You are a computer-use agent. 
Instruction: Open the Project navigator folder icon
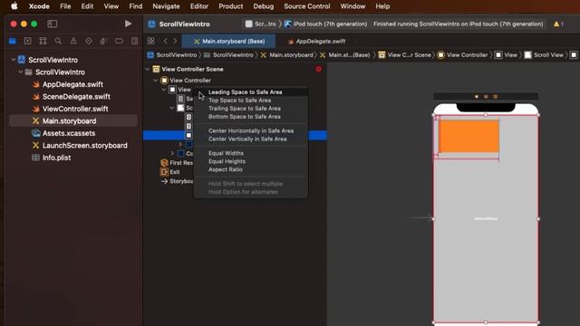[13, 41]
